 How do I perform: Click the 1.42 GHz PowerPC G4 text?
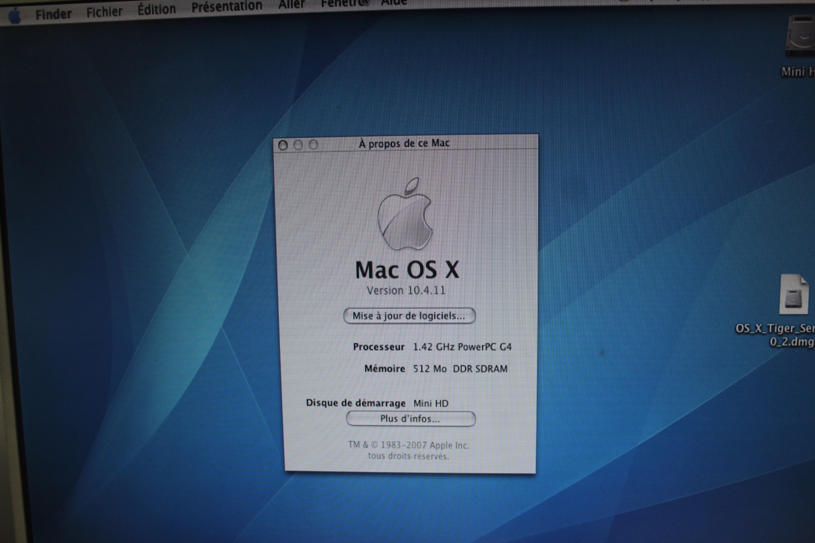[x=462, y=347]
